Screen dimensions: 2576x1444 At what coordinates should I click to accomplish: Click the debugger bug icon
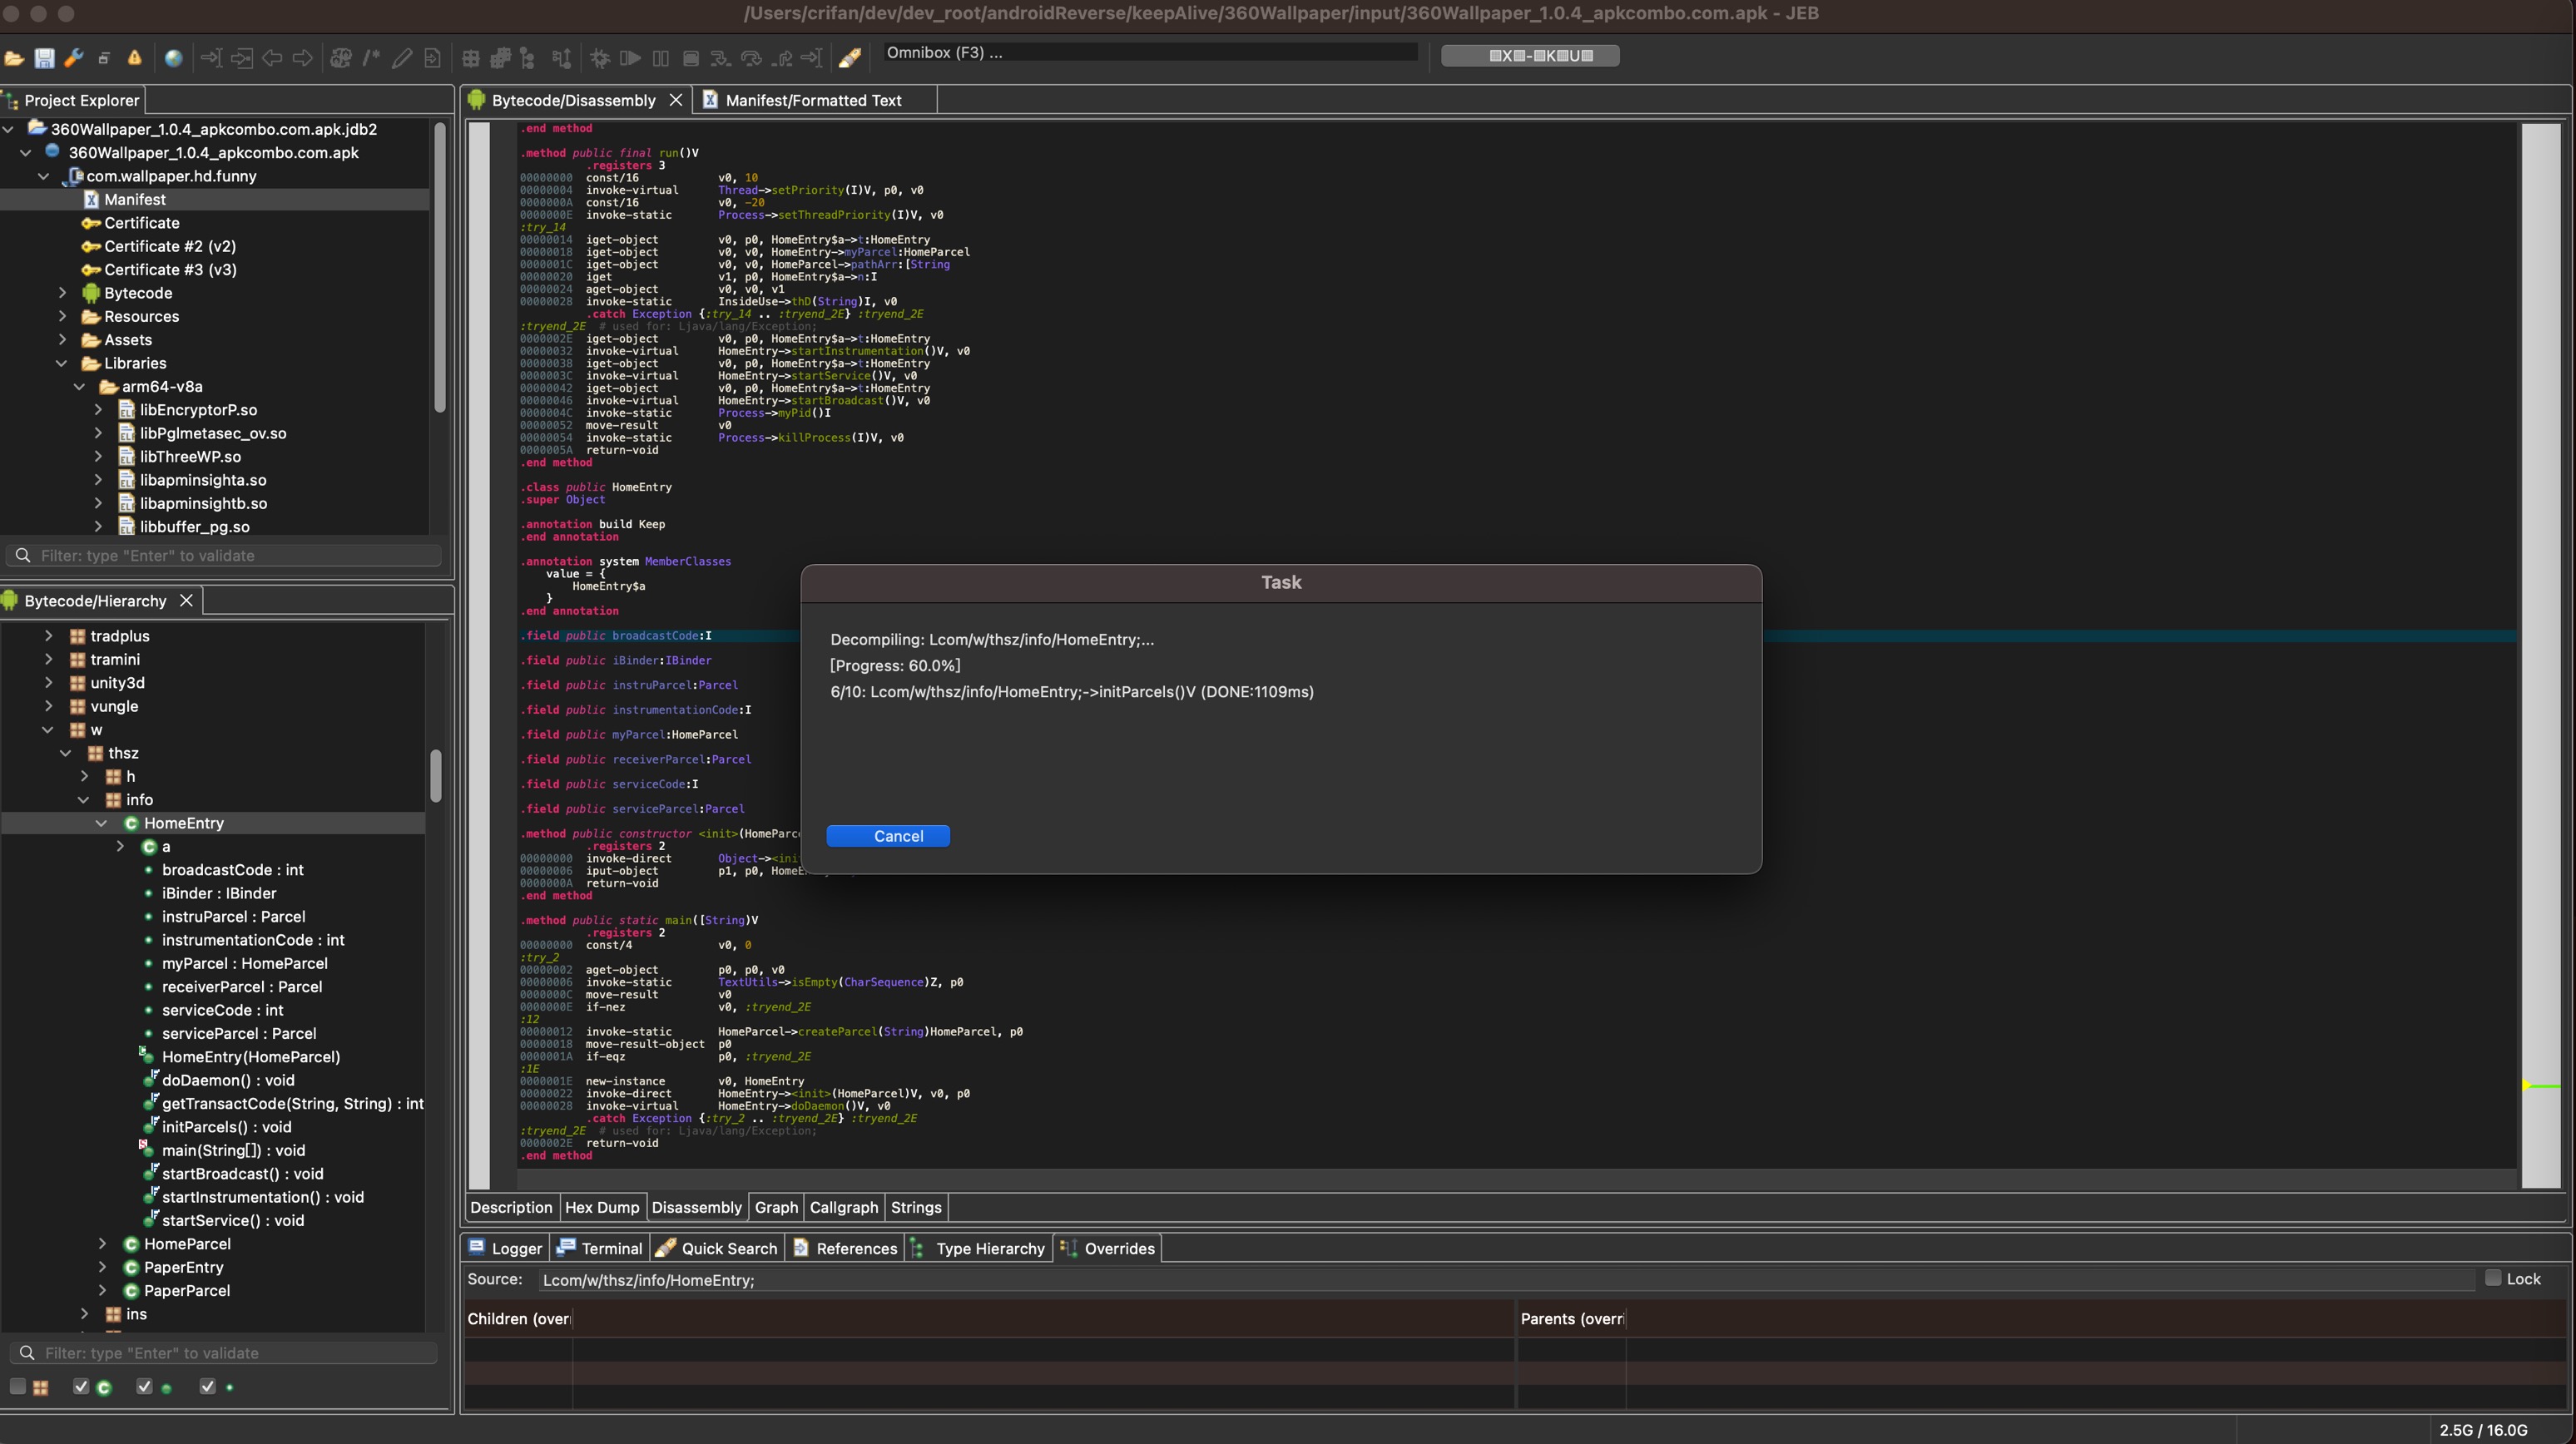pyautogui.click(x=600, y=58)
